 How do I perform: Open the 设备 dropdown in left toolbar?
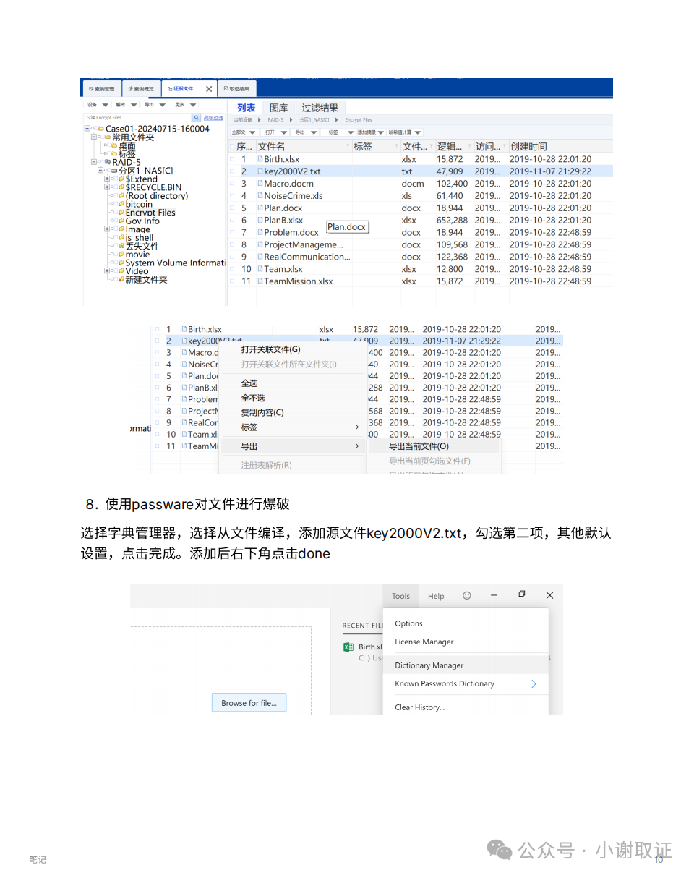coord(97,105)
